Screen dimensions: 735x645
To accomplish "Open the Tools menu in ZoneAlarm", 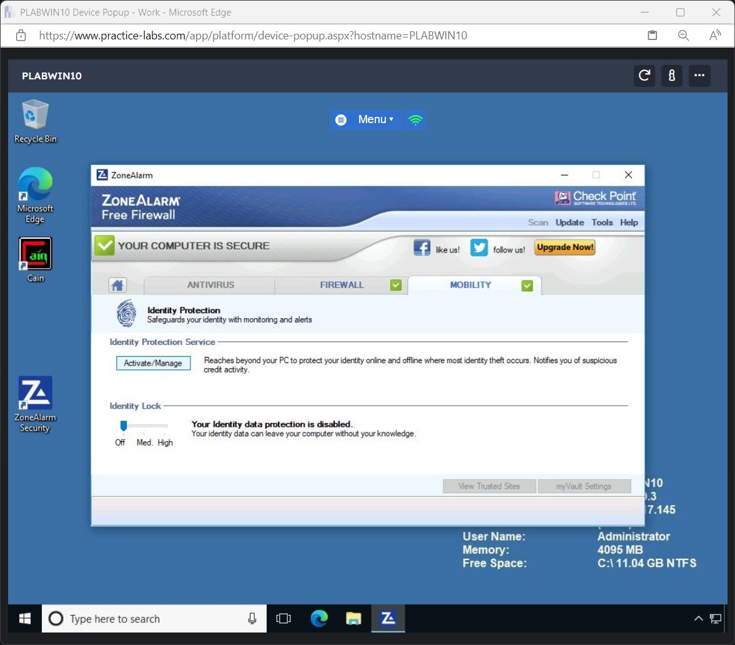I will tap(602, 222).
